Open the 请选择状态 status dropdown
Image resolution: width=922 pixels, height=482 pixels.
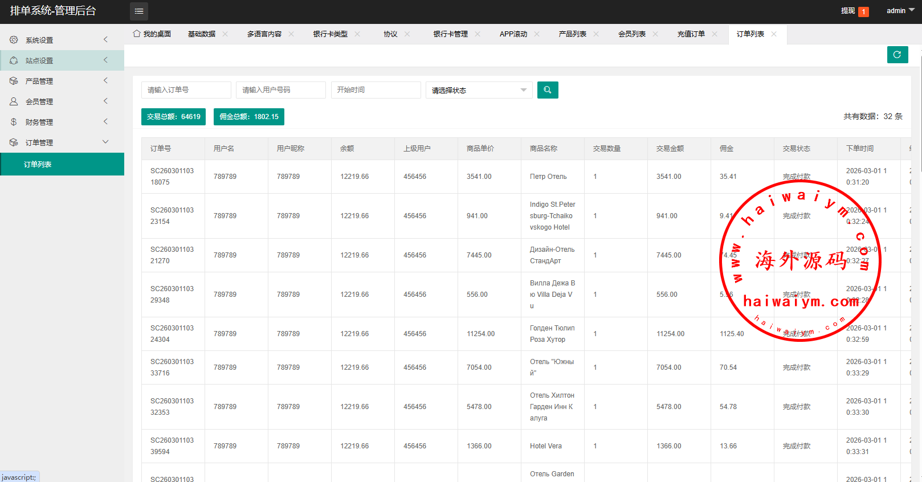point(479,90)
